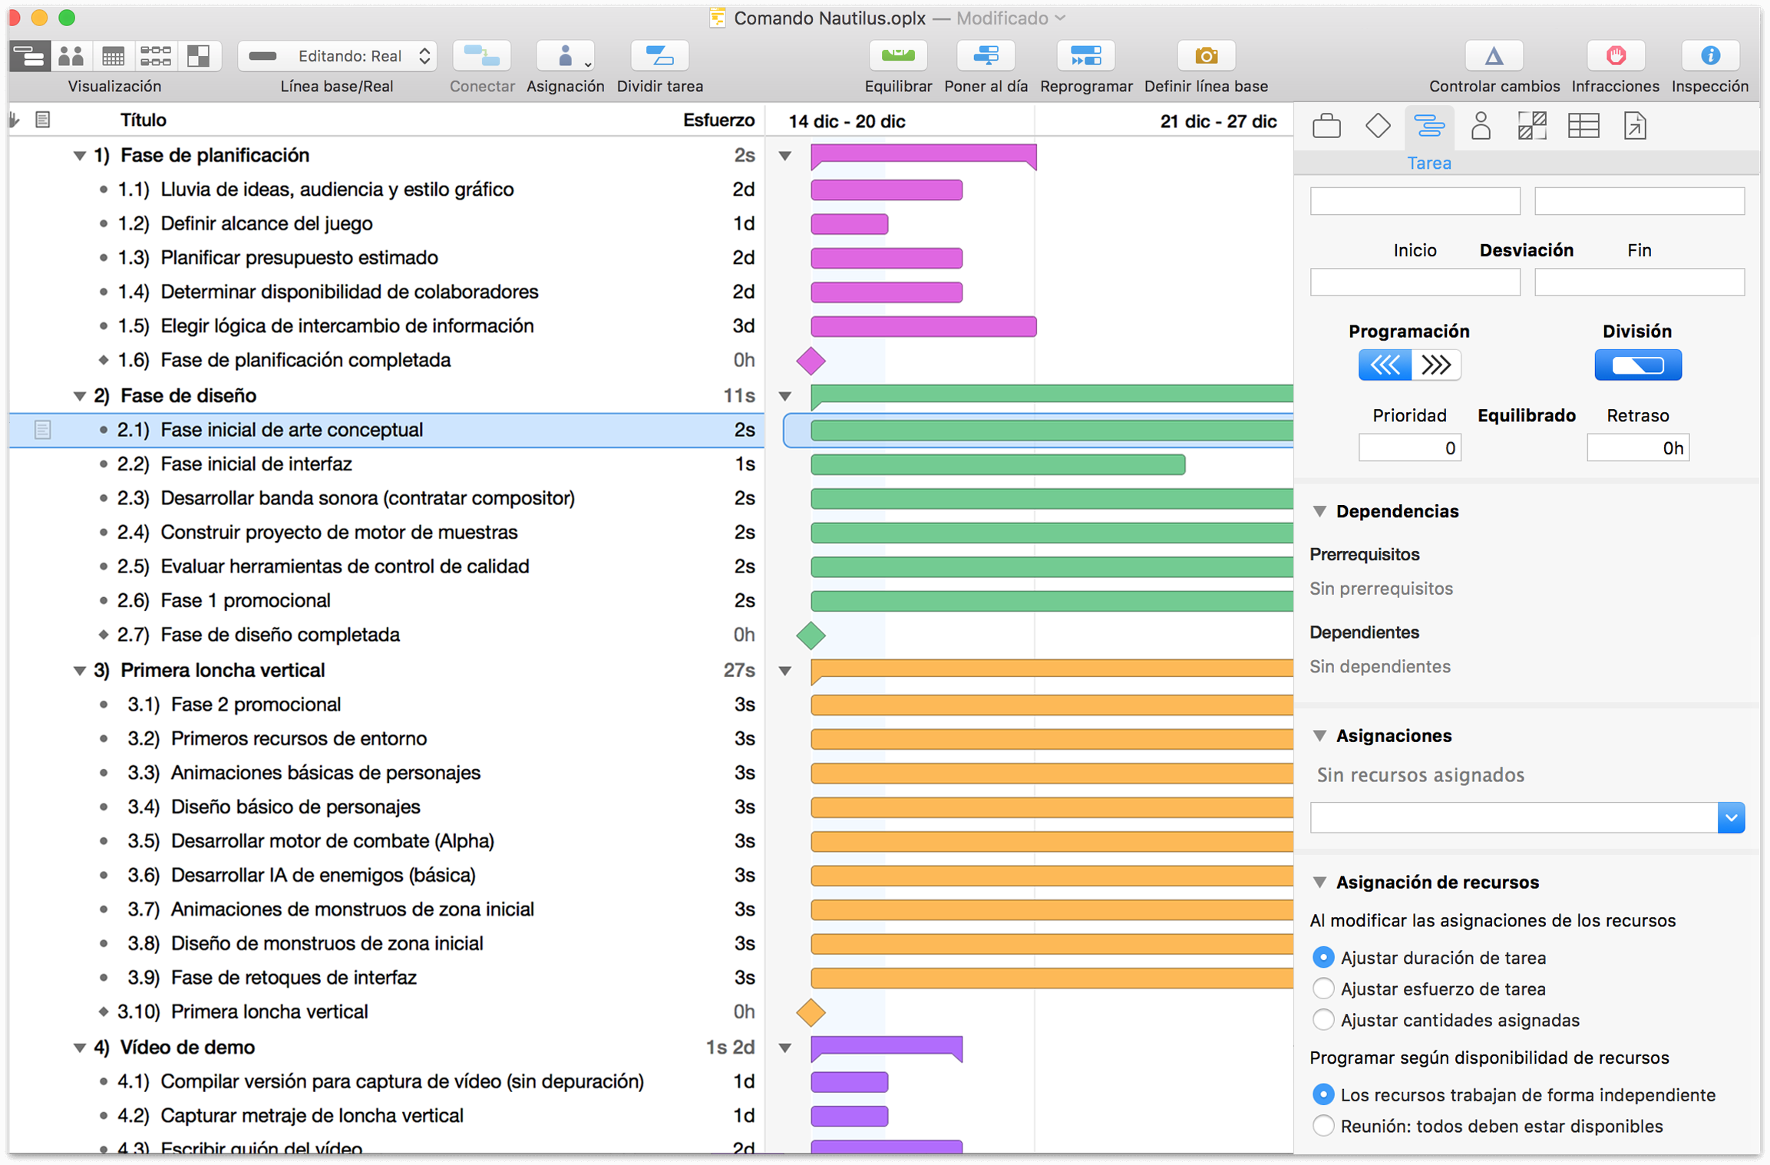Enable Reunión: todos deben estar disponibles

(1324, 1126)
